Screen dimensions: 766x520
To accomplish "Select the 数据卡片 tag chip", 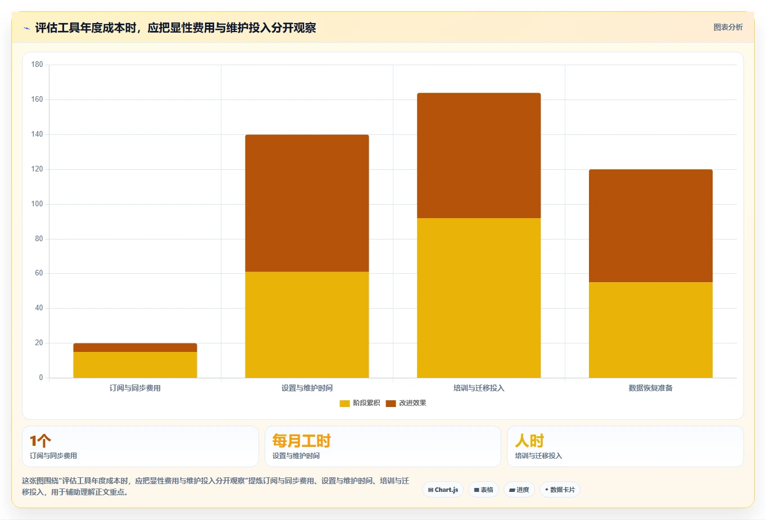I will (x=560, y=490).
